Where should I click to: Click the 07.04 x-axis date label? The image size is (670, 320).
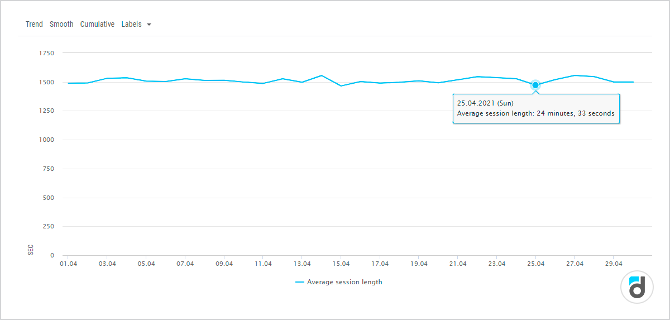[185, 264]
